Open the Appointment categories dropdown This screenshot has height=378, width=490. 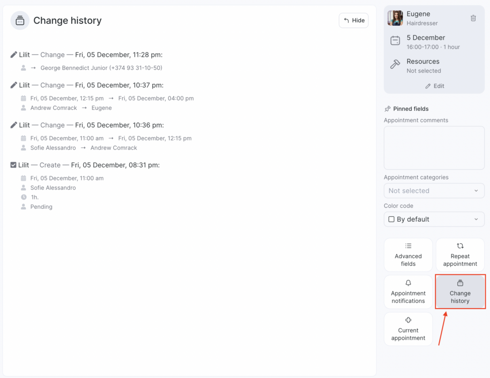coord(434,191)
